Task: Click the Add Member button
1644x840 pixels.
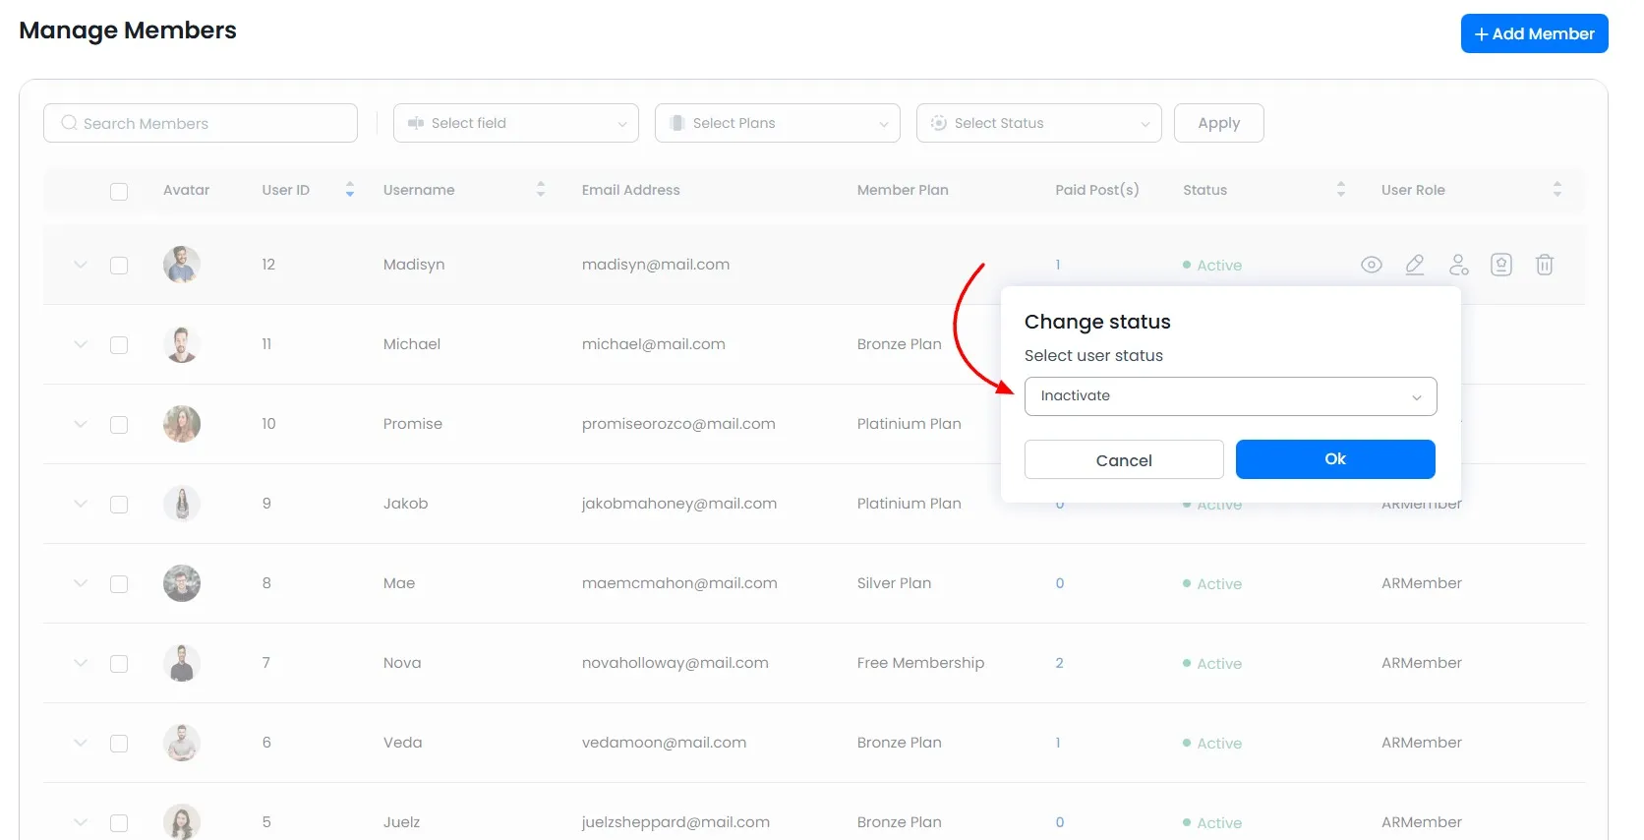Action: pos(1533,33)
